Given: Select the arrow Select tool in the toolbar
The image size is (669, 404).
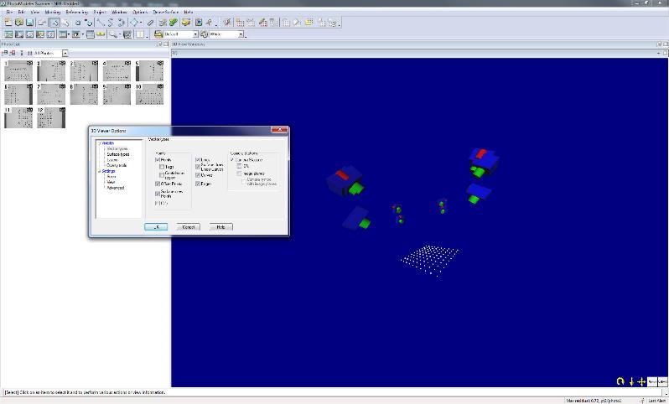Looking at the screenshot, I should click(x=54, y=22).
